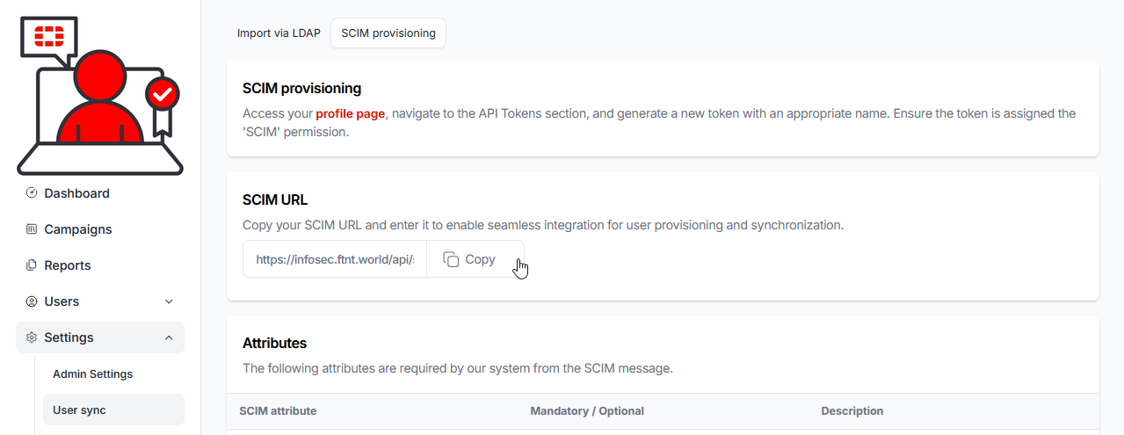Image resolution: width=1124 pixels, height=435 pixels.
Task: Open the Reports section label
Action: pyautogui.click(x=68, y=265)
